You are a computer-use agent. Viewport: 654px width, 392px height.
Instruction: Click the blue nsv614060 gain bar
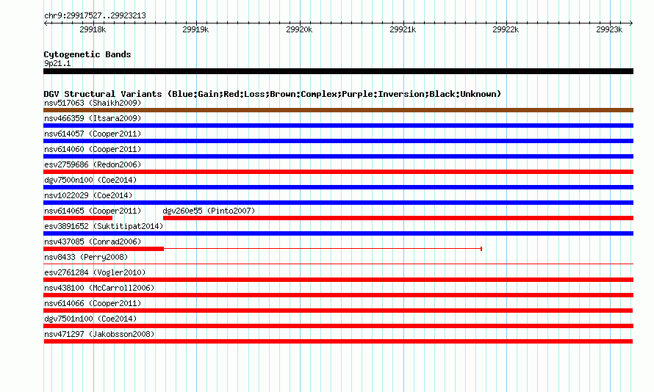[338, 156]
